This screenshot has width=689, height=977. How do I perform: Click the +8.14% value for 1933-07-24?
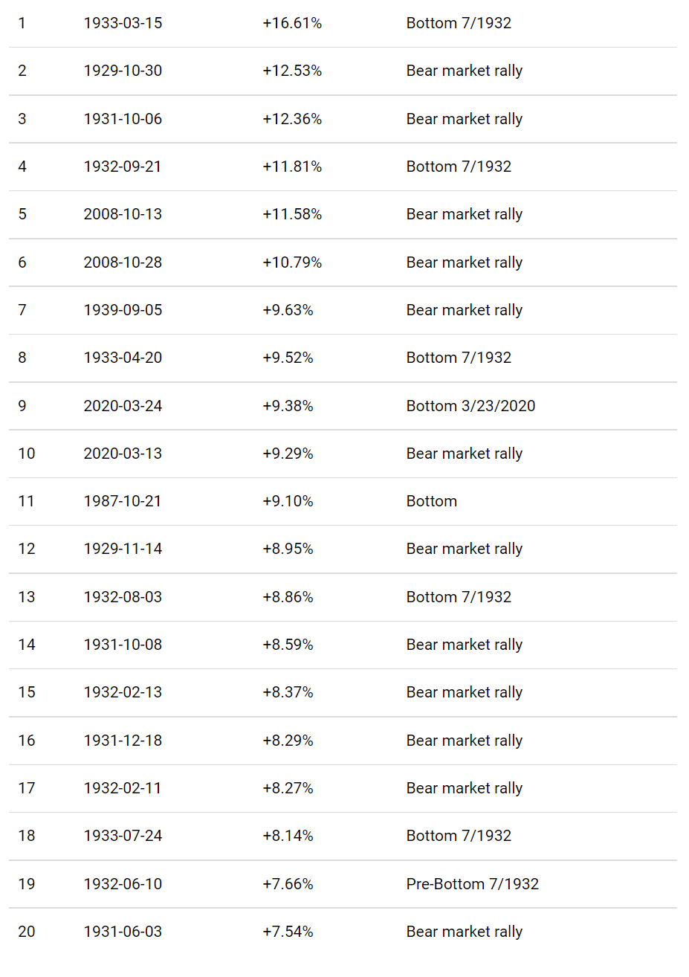(288, 836)
